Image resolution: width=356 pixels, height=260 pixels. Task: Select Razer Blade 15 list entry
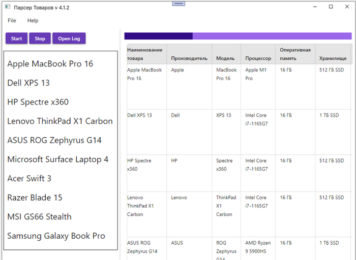click(35, 198)
